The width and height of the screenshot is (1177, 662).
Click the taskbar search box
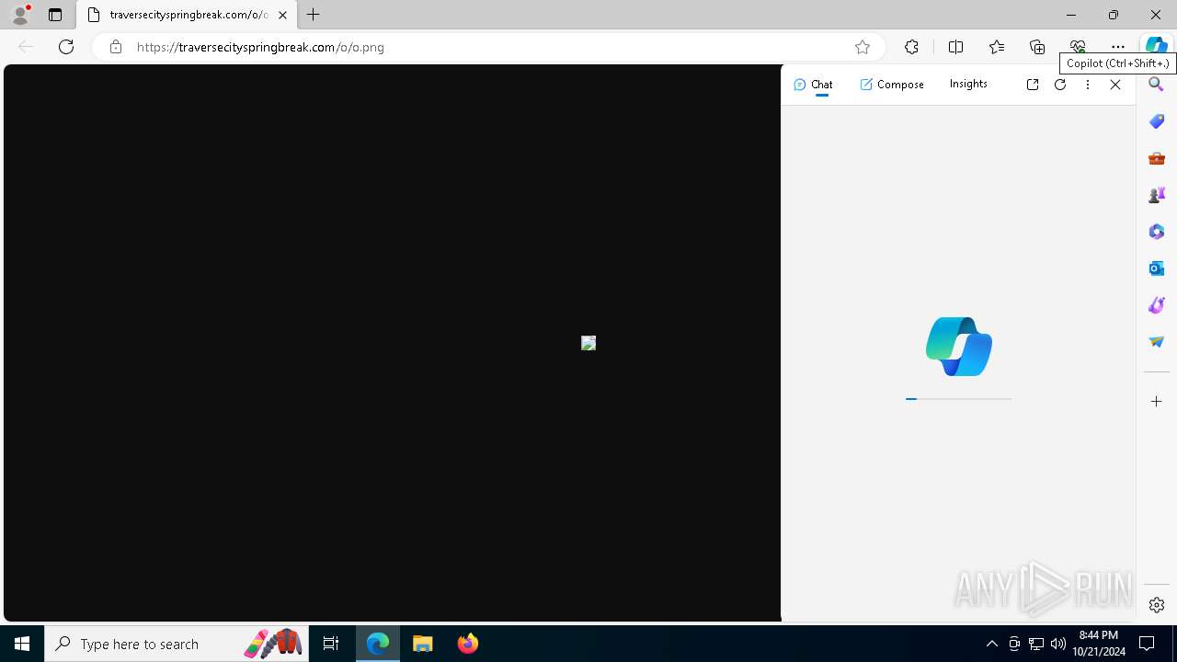point(177,644)
